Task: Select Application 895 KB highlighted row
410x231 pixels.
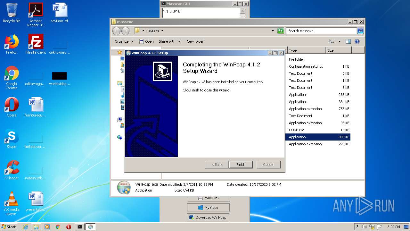Action: (x=318, y=137)
